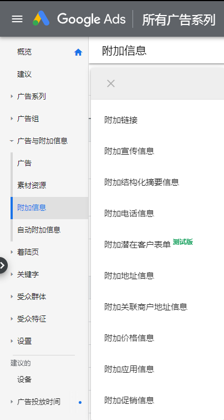Viewport: 224px width, 420px height.
Task: Expand the 关键字 navigation arrow
Action: tap(12, 274)
